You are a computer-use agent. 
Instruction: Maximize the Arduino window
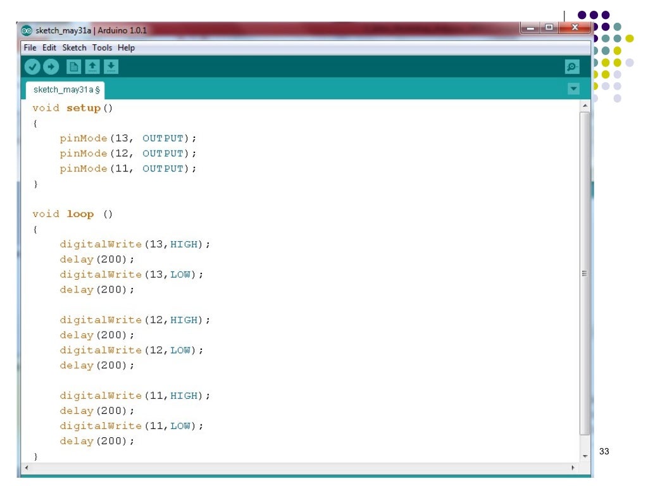pyautogui.click(x=549, y=28)
